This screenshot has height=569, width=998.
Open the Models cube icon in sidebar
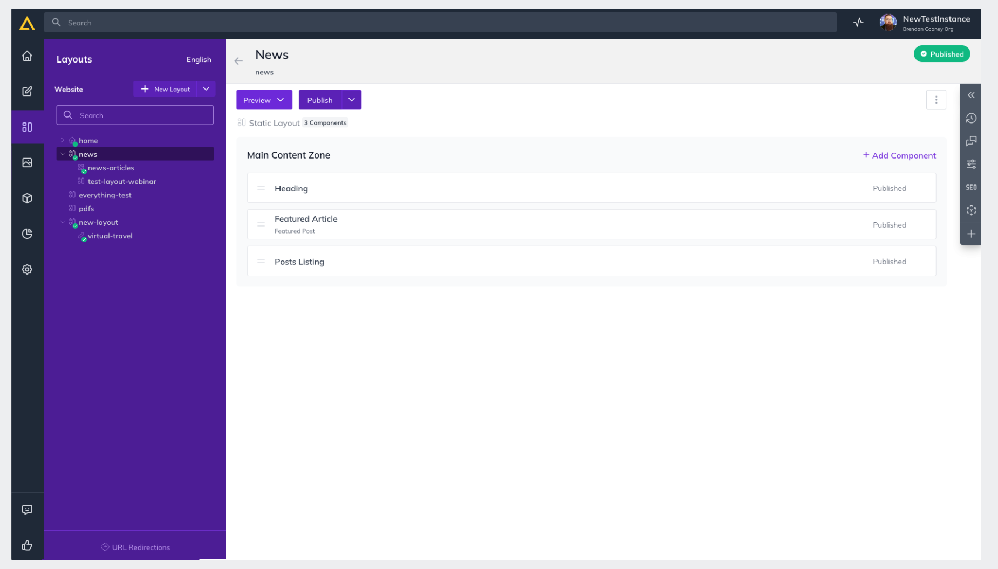(27, 198)
